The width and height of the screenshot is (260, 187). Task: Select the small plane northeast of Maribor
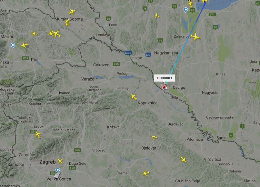pos(34,34)
